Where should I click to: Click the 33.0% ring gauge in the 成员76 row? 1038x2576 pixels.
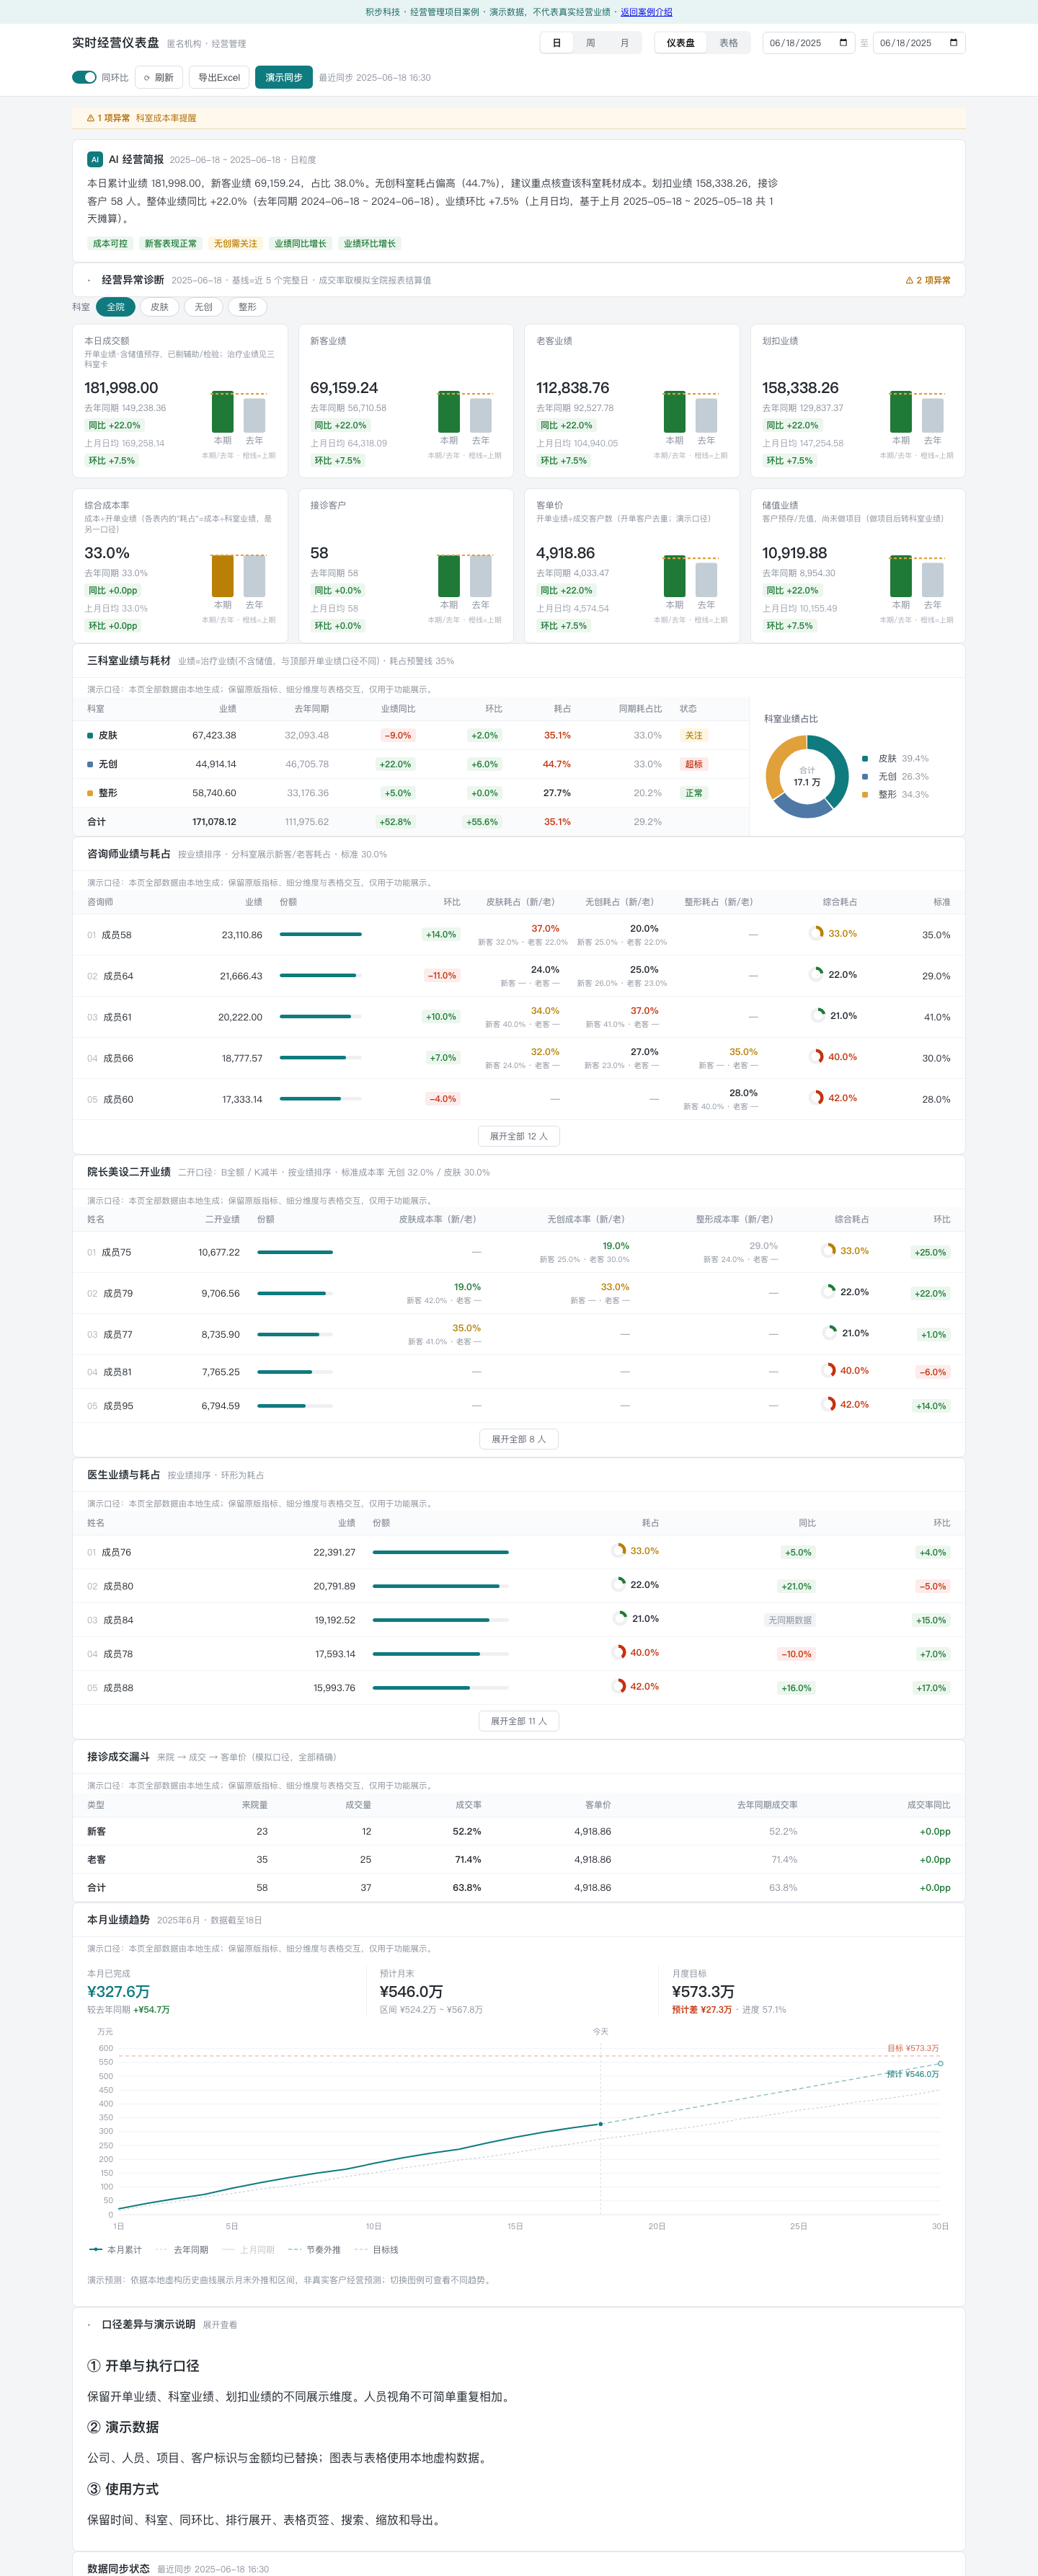tap(619, 1551)
